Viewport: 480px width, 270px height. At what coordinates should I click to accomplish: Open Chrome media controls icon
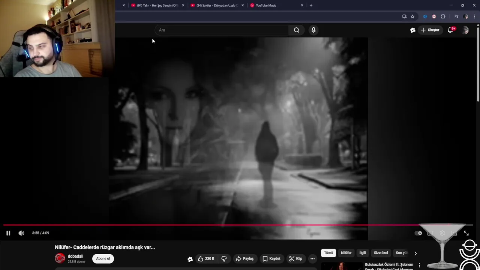pyautogui.click(x=456, y=16)
